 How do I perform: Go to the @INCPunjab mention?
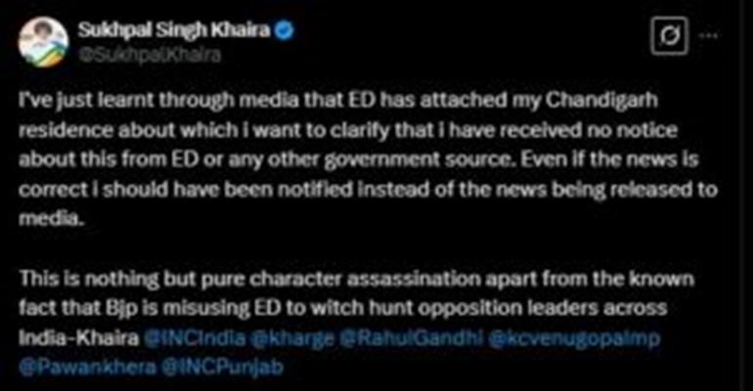point(222,368)
